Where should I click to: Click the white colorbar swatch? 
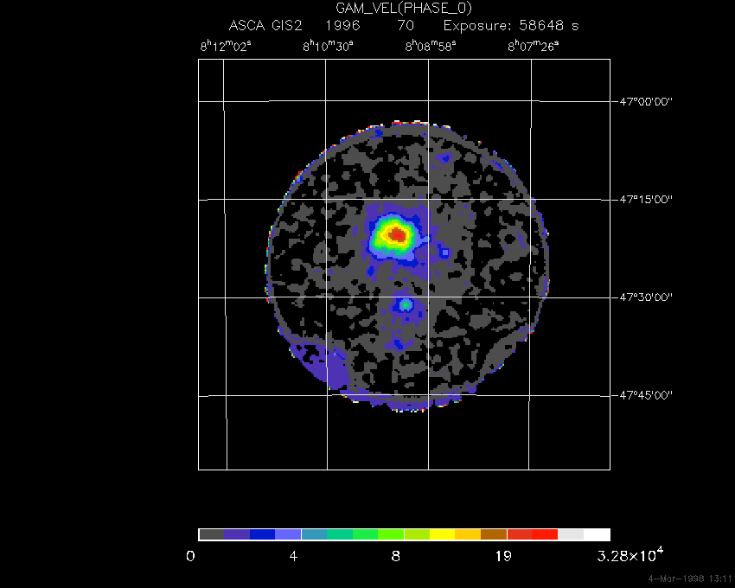597,534
